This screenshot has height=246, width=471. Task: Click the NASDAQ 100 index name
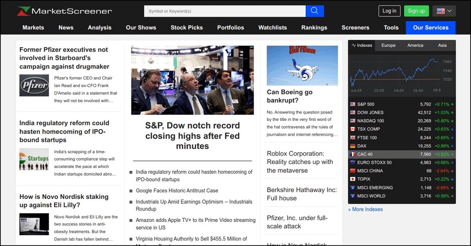point(371,121)
